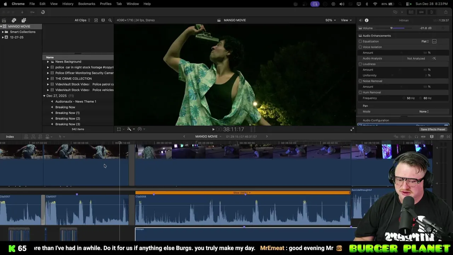Enable the Hum Removal checkbox
The height and width of the screenshot is (255, 453).
click(x=360, y=92)
